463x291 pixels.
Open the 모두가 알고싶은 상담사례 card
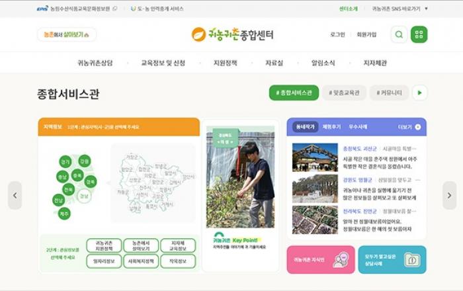click(392, 259)
